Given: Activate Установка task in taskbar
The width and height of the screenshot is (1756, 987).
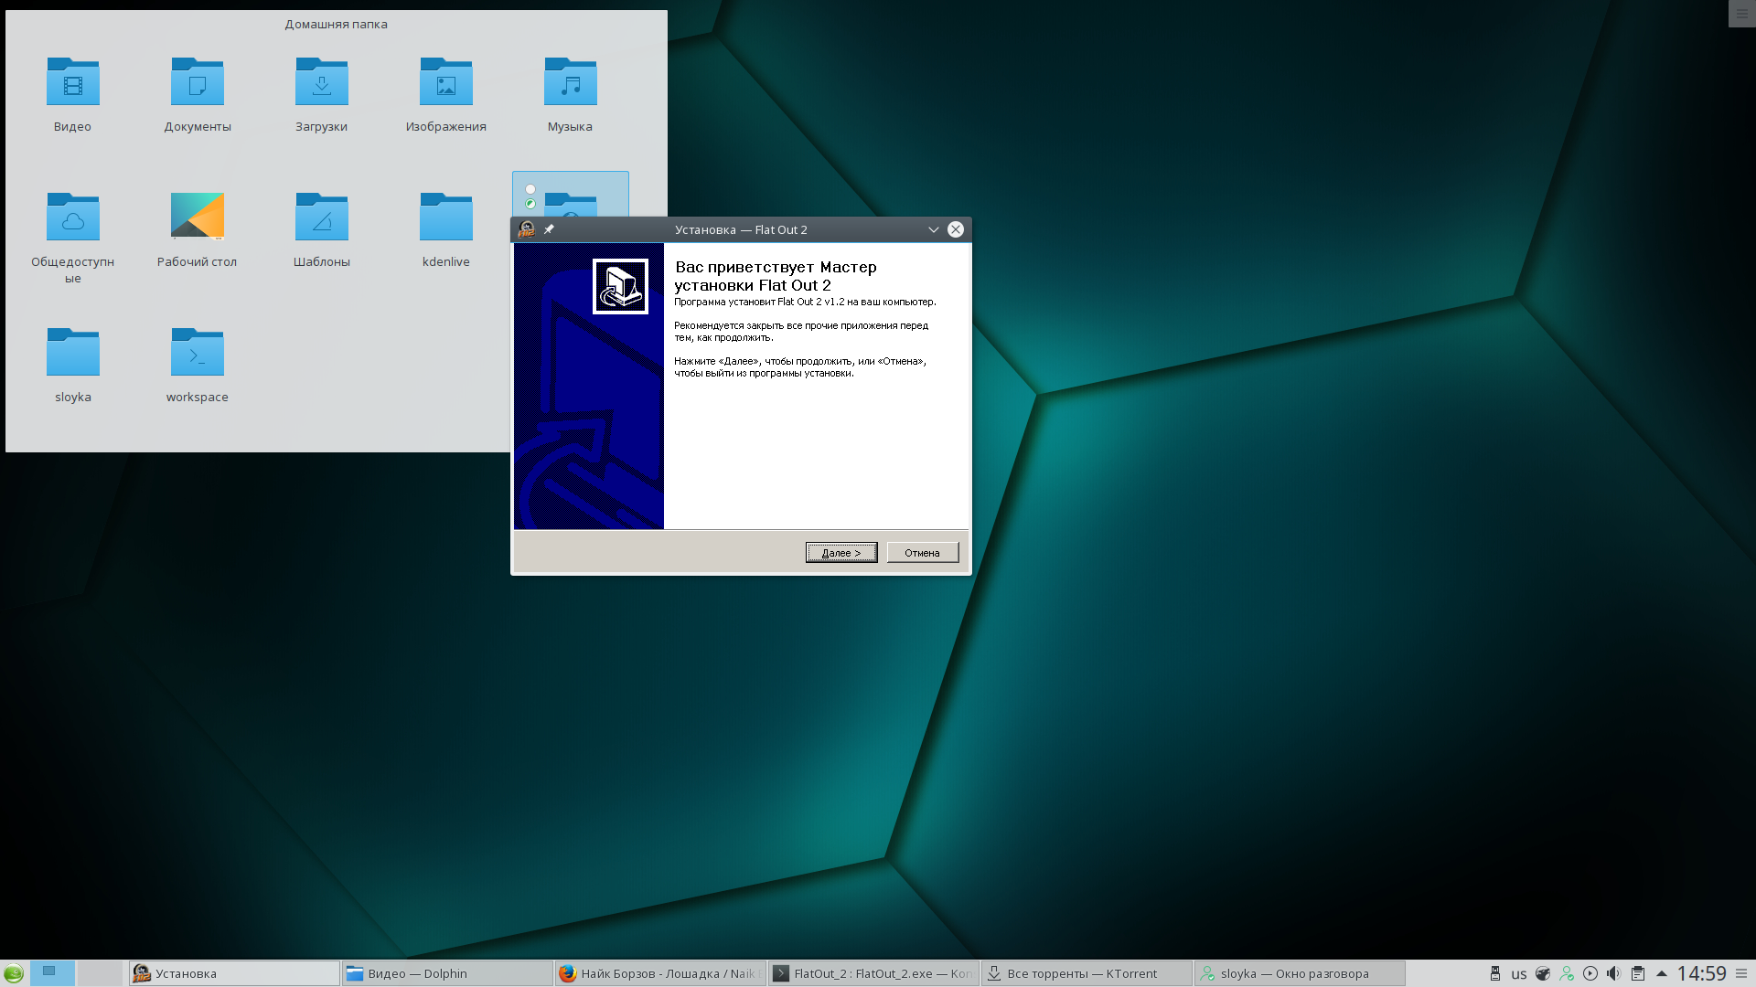Looking at the screenshot, I should (234, 973).
